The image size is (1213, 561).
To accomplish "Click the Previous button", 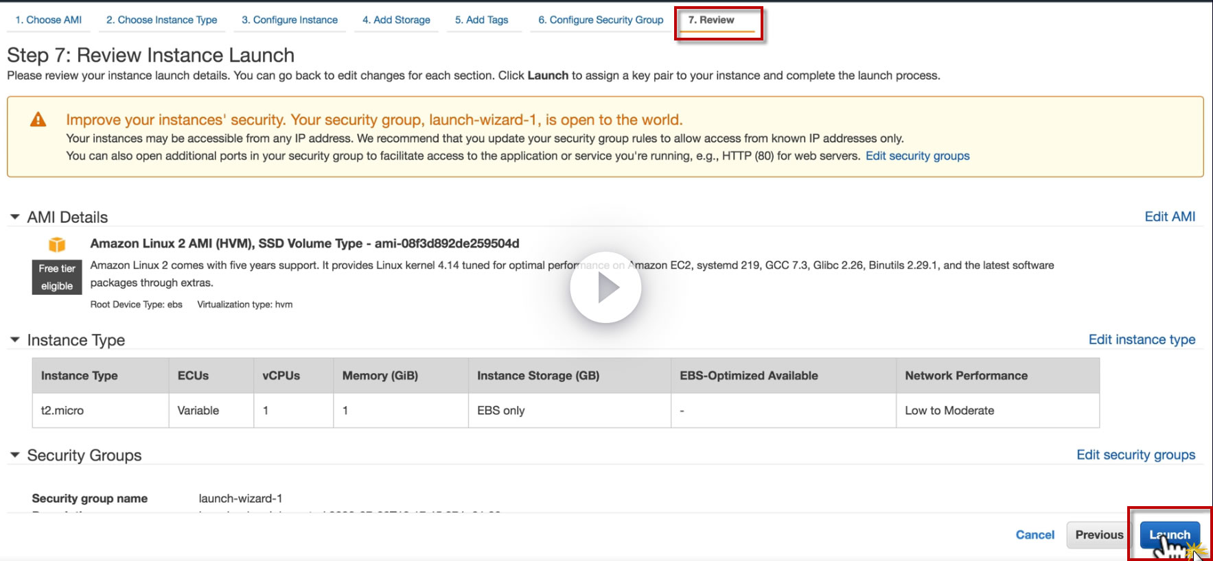I will tap(1099, 535).
